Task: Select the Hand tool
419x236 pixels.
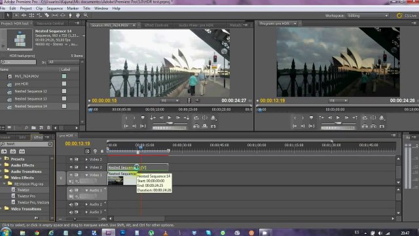Action: point(78,15)
